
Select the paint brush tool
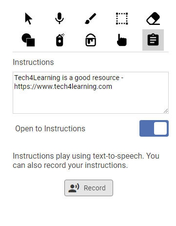point(91,19)
